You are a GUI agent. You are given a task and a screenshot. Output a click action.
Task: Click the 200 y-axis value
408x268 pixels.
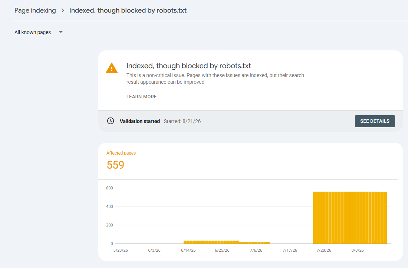tap(109, 225)
